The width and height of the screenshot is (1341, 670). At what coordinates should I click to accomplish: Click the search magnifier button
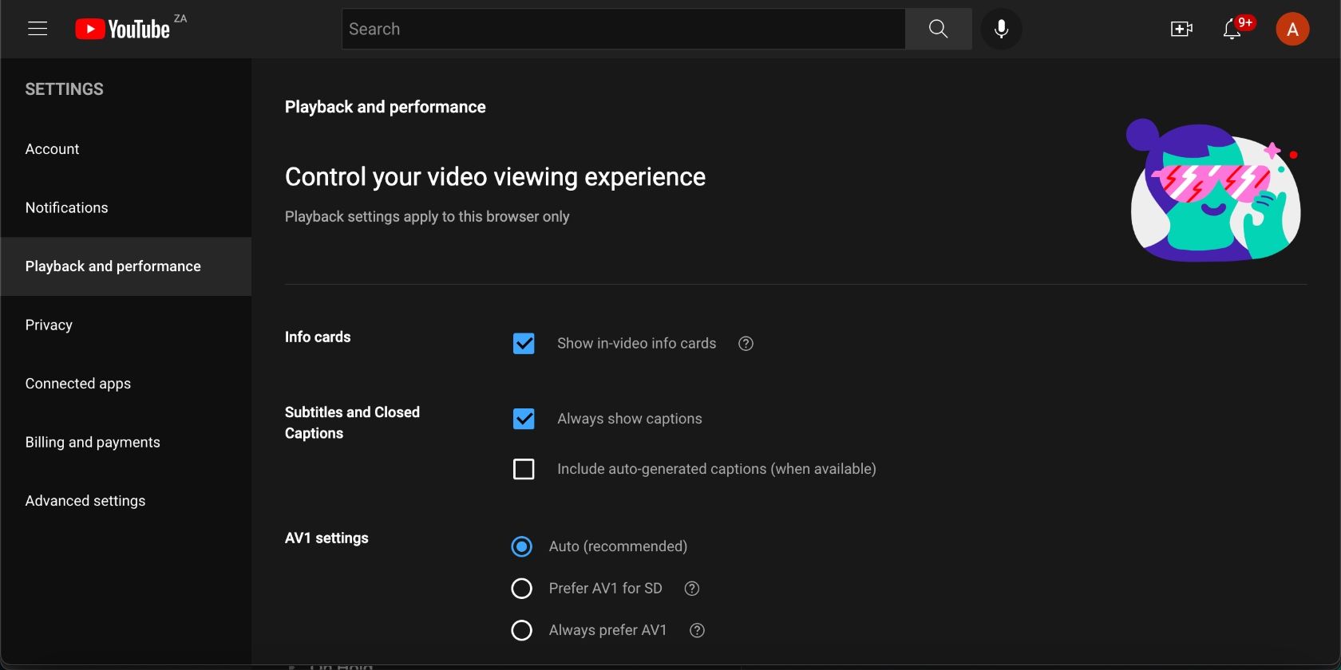click(939, 29)
